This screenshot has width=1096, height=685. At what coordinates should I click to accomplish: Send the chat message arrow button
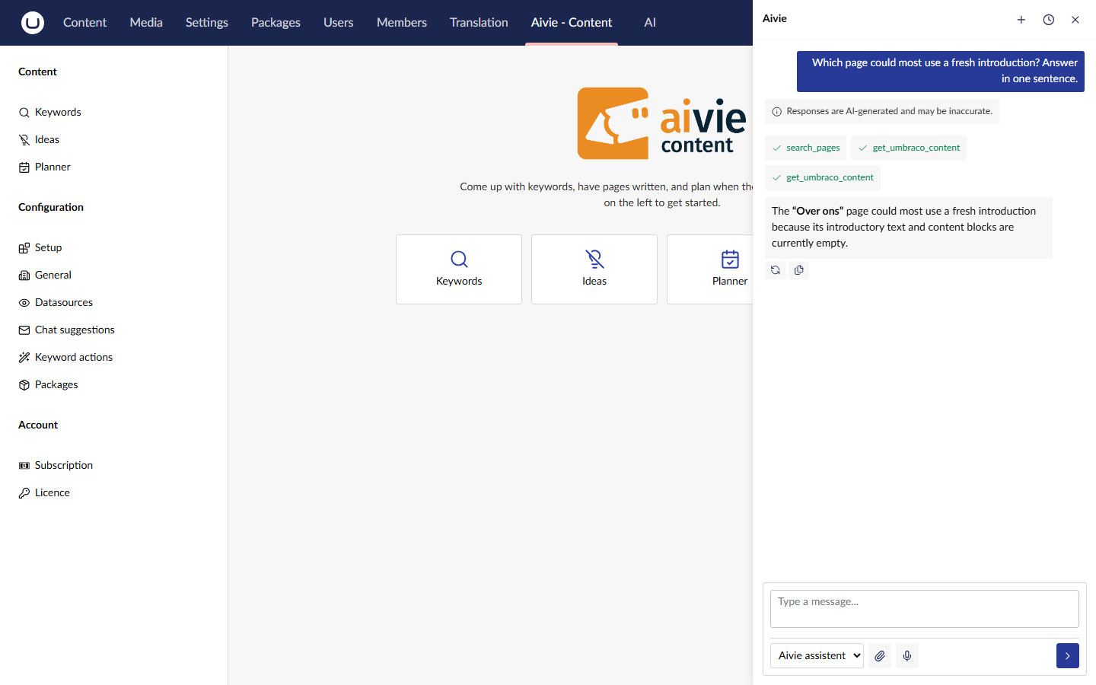pos(1068,656)
